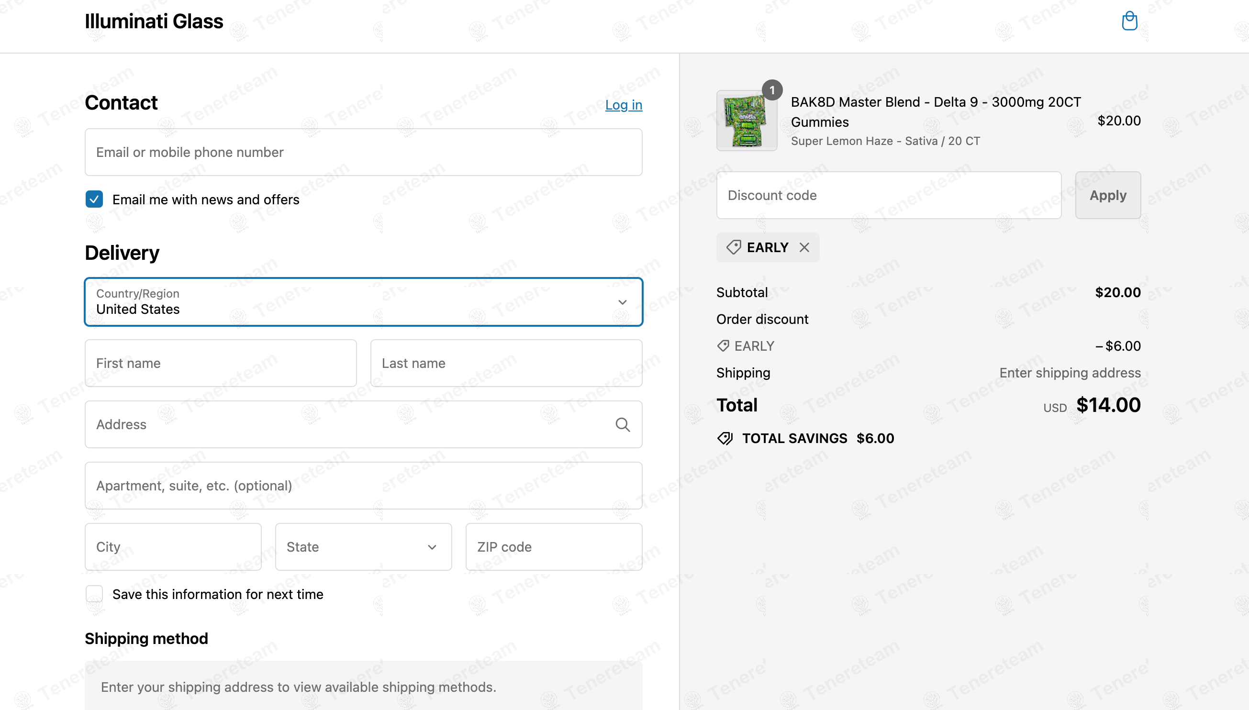This screenshot has width=1249, height=710.
Task: Click the −$6.00 discount amount
Action: (1118, 346)
